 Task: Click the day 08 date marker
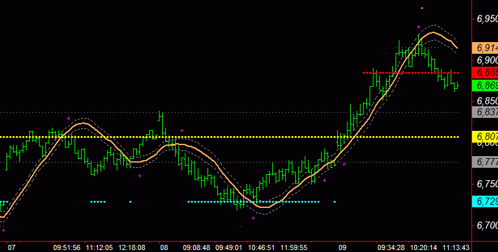tap(164, 247)
